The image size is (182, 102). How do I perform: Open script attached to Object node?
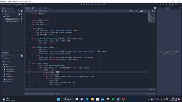tap(19, 14)
